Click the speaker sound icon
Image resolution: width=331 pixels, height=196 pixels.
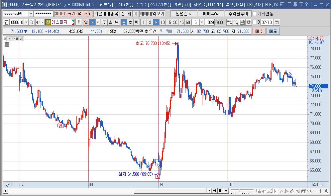pos(38,22)
